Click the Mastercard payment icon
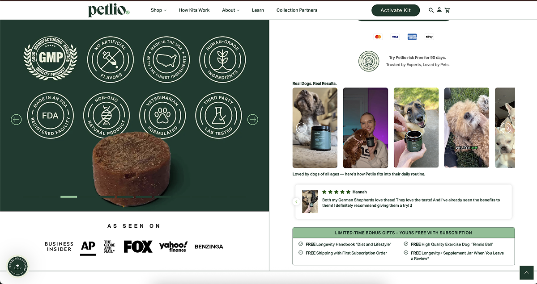The width and height of the screenshot is (537, 284). [x=378, y=37]
